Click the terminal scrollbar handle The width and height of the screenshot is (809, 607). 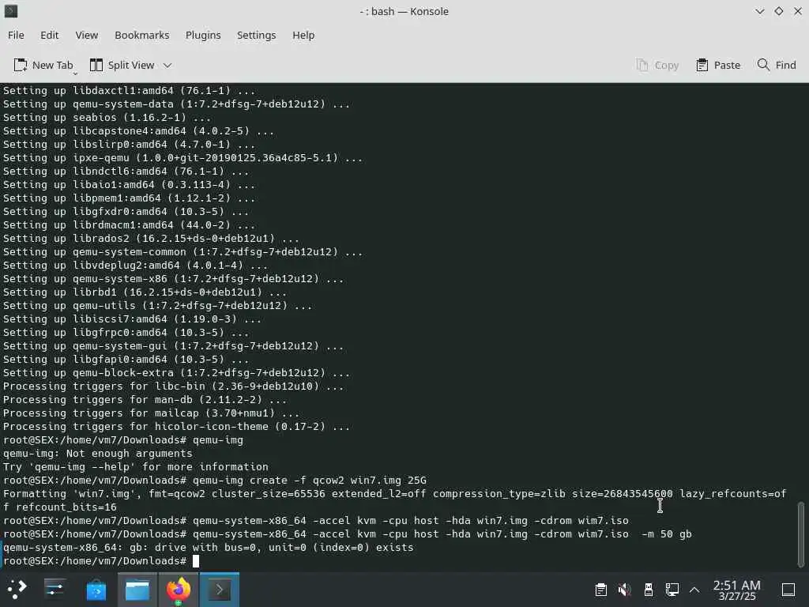pos(801,533)
